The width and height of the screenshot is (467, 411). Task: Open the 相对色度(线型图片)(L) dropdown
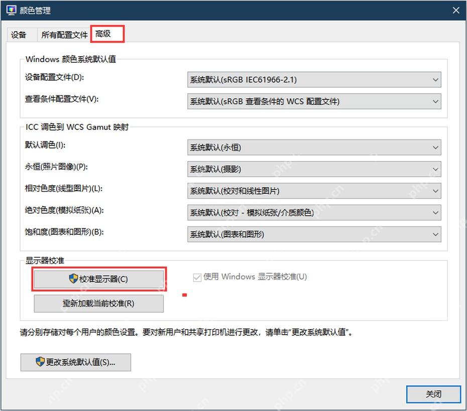coord(314,191)
